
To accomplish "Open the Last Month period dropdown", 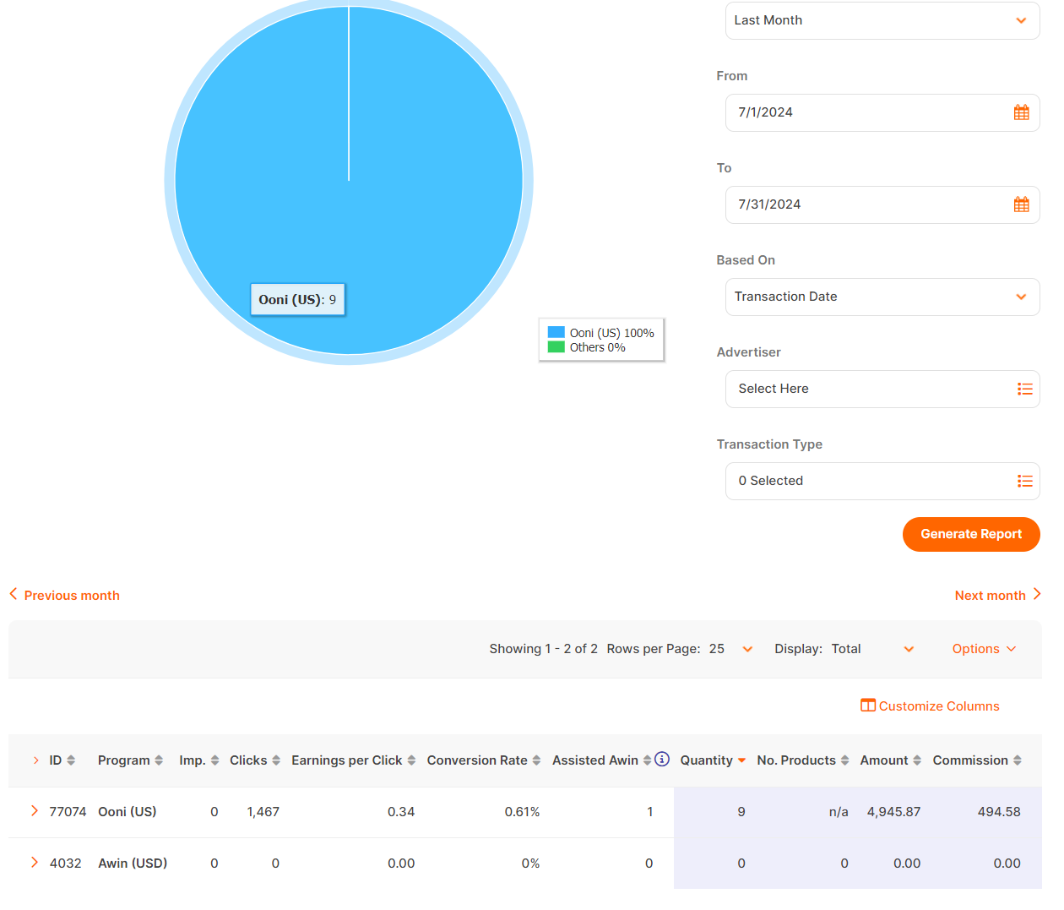I will pos(882,20).
